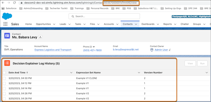This screenshot has width=211, height=102.
Task: Select the 04:30 PM log row checkbox
Action: click(4, 78)
